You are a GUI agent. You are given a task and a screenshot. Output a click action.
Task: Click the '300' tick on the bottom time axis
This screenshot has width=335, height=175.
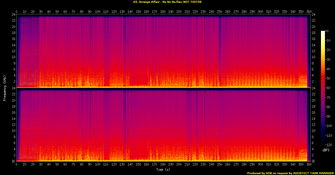[260, 164]
